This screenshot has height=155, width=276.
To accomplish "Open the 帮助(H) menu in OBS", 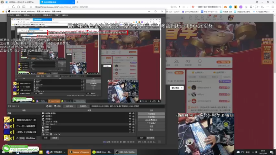I will pyautogui.click(x=65, y=15).
